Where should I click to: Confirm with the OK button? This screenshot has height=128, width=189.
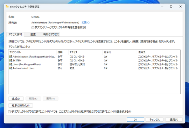(x=135, y=120)
